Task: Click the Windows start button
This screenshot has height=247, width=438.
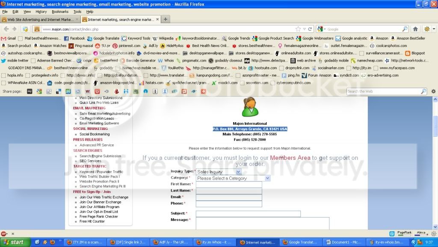Action: click(14, 242)
